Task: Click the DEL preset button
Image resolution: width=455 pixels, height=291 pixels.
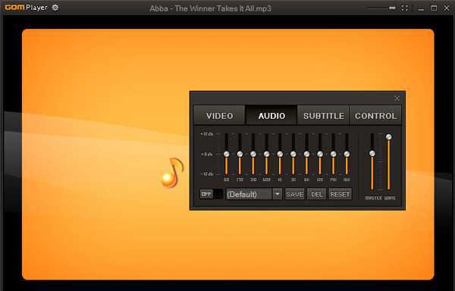Action: (316, 194)
